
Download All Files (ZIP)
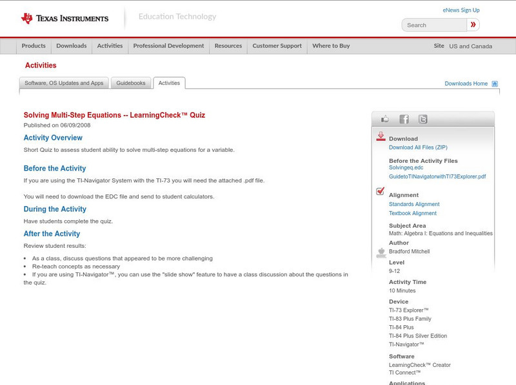[418, 147]
